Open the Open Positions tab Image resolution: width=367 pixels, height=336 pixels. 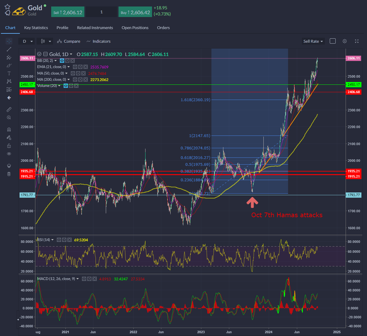coord(135,28)
